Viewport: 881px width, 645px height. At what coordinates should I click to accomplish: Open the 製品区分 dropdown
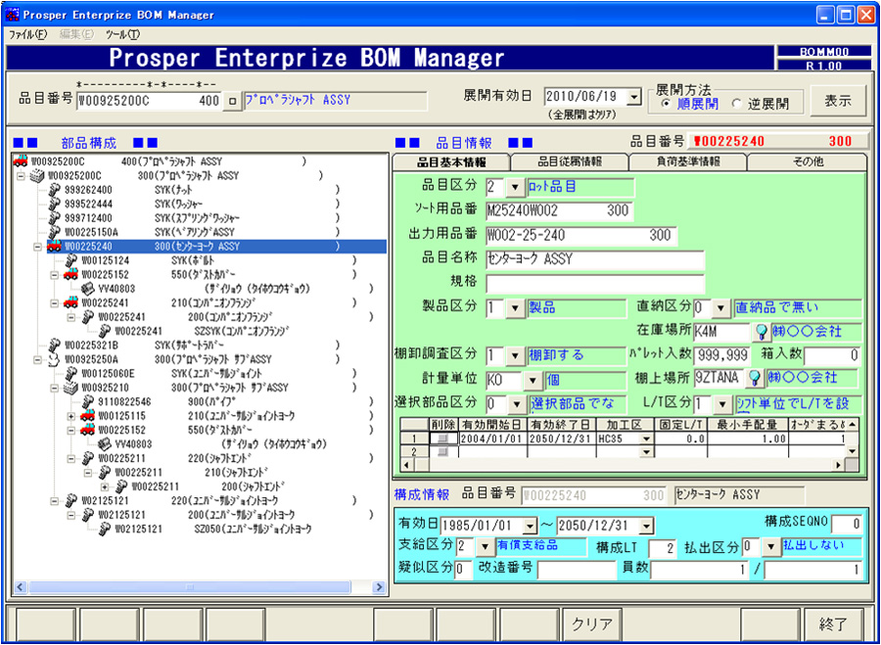pyautogui.click(x=514, y=308)
